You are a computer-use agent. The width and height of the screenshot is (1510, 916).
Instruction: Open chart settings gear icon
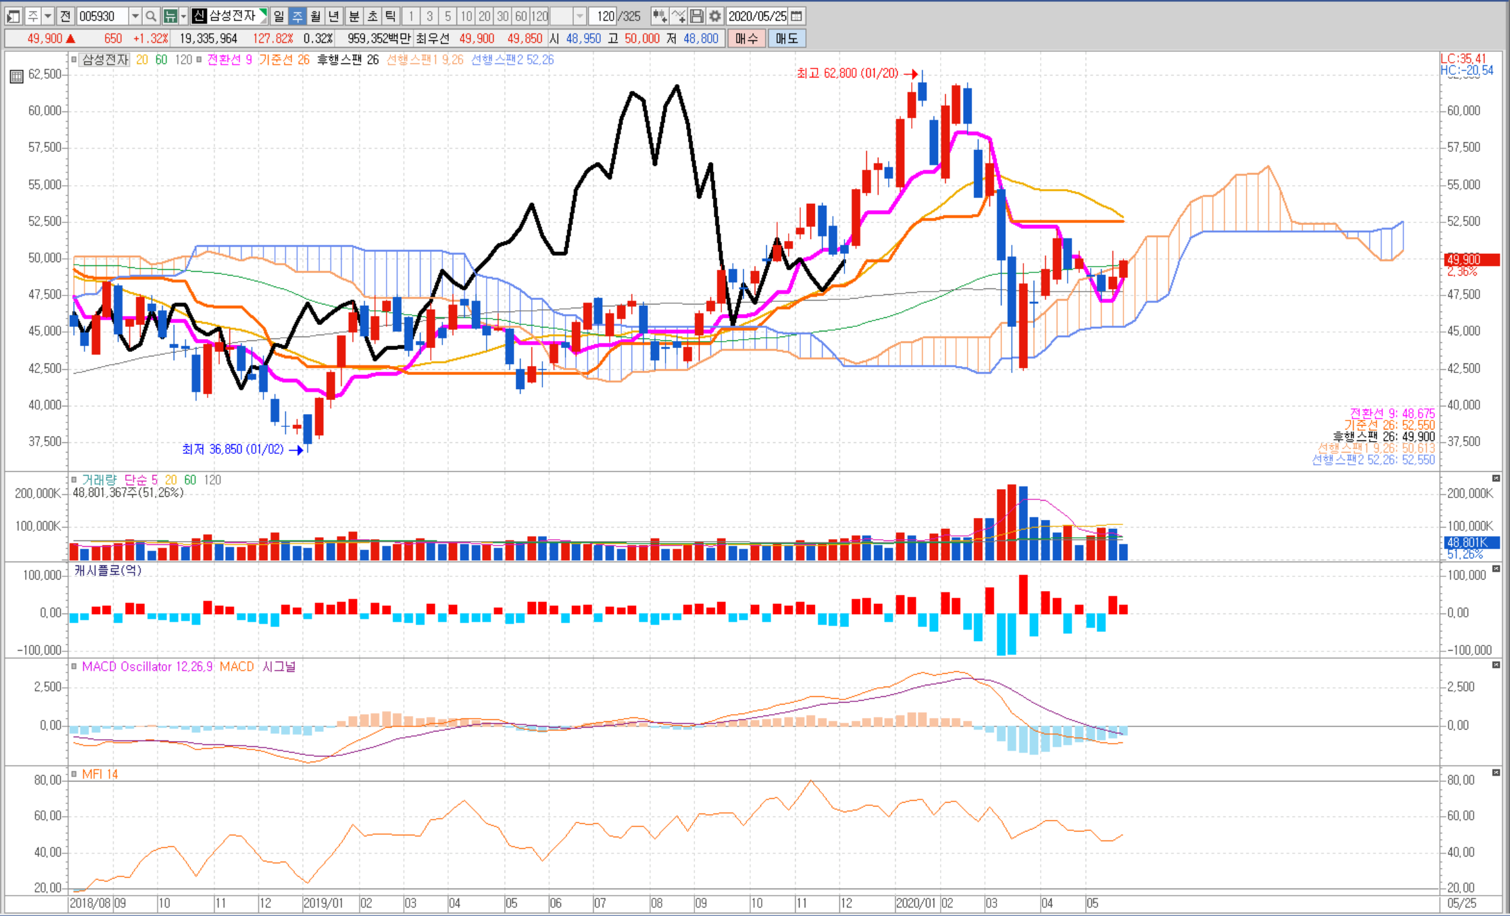coord(715,16)
